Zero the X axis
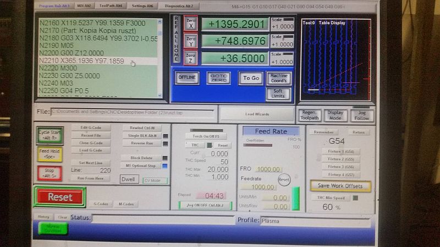The height and width of the screenshot is (247, 440). point(191,24)
